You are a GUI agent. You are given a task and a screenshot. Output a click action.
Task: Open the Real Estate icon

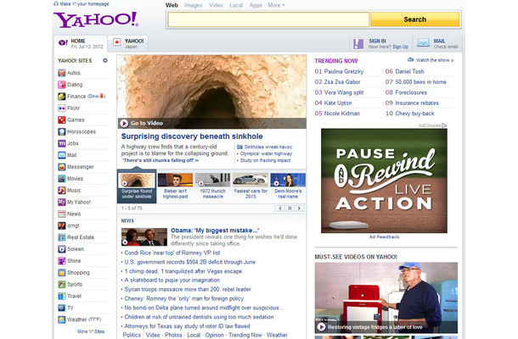point(62,237)
